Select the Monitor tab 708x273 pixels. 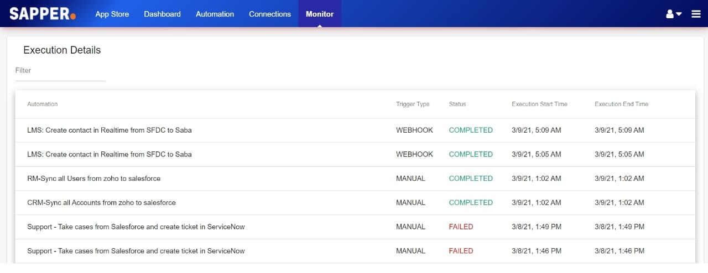tap(320, 14)
